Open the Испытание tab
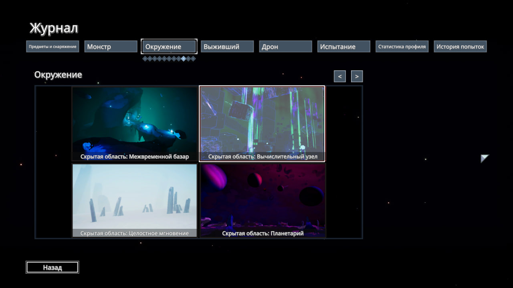 point(344,46)
